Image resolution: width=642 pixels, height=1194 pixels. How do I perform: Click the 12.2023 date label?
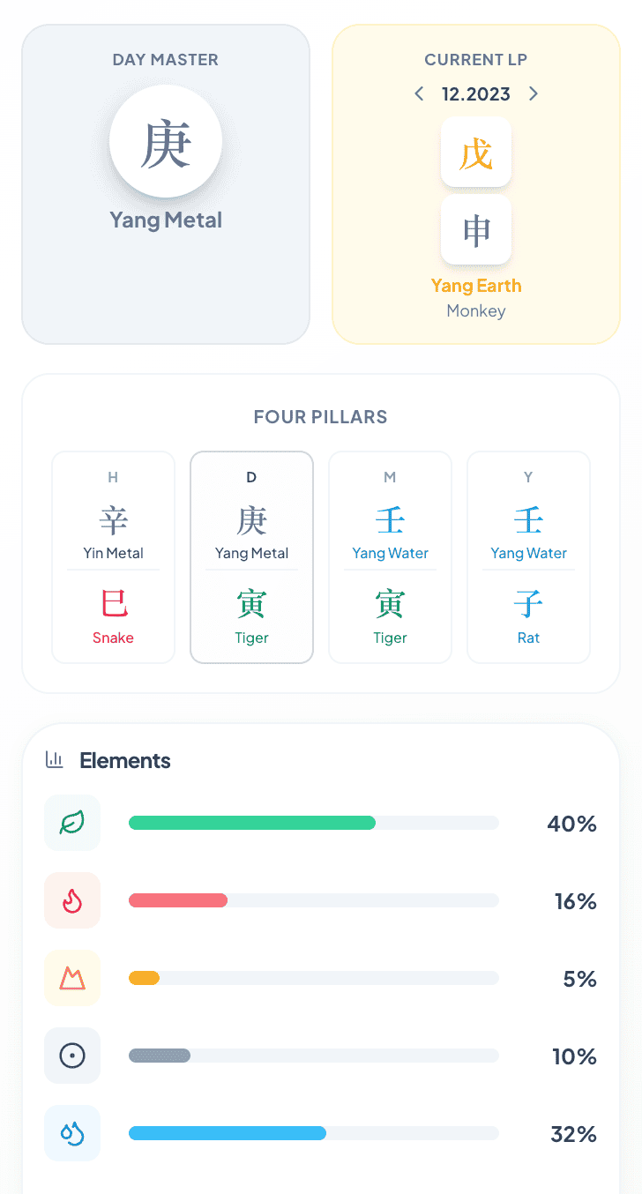point(476,93)
